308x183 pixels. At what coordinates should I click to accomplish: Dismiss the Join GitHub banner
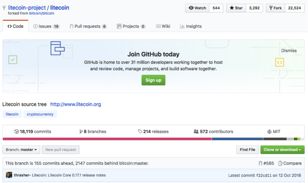289,51
